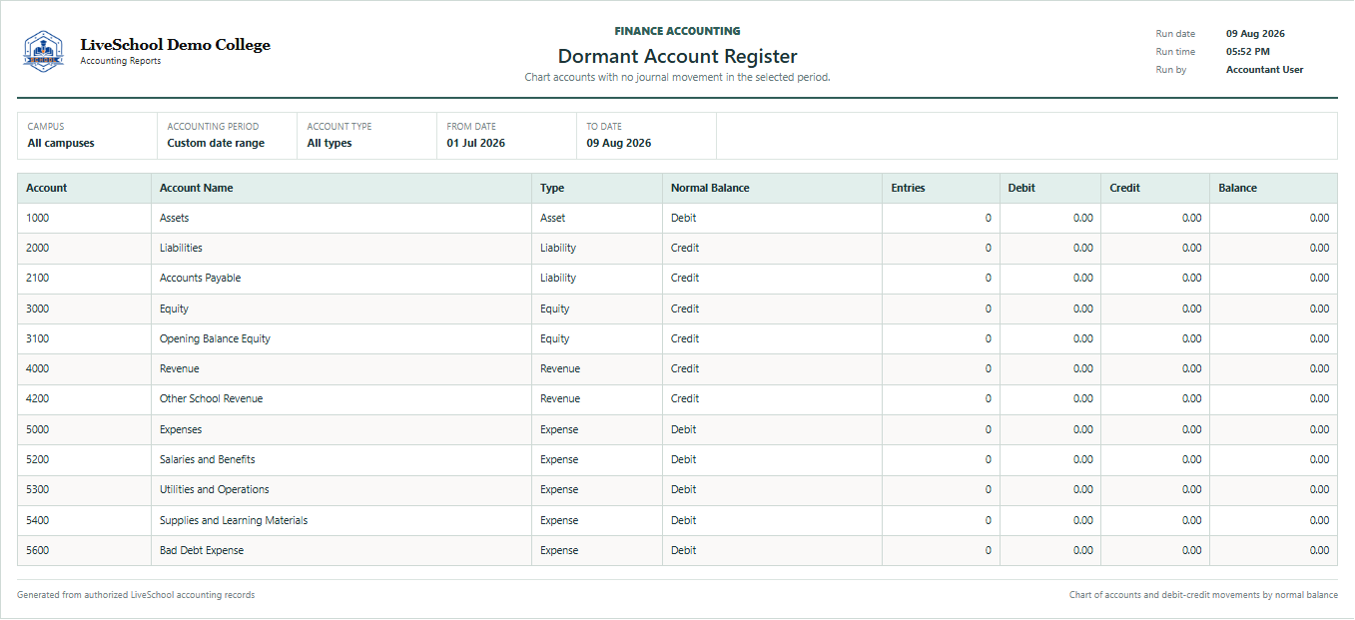Click the 'Accounting Reports' subtitle
The width and height of the screenshot is (1355, 620).
coord(120,61)
